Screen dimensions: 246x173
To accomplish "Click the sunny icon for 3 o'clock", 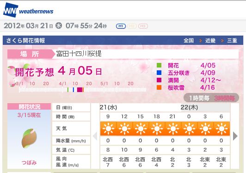I will (205, 129).
